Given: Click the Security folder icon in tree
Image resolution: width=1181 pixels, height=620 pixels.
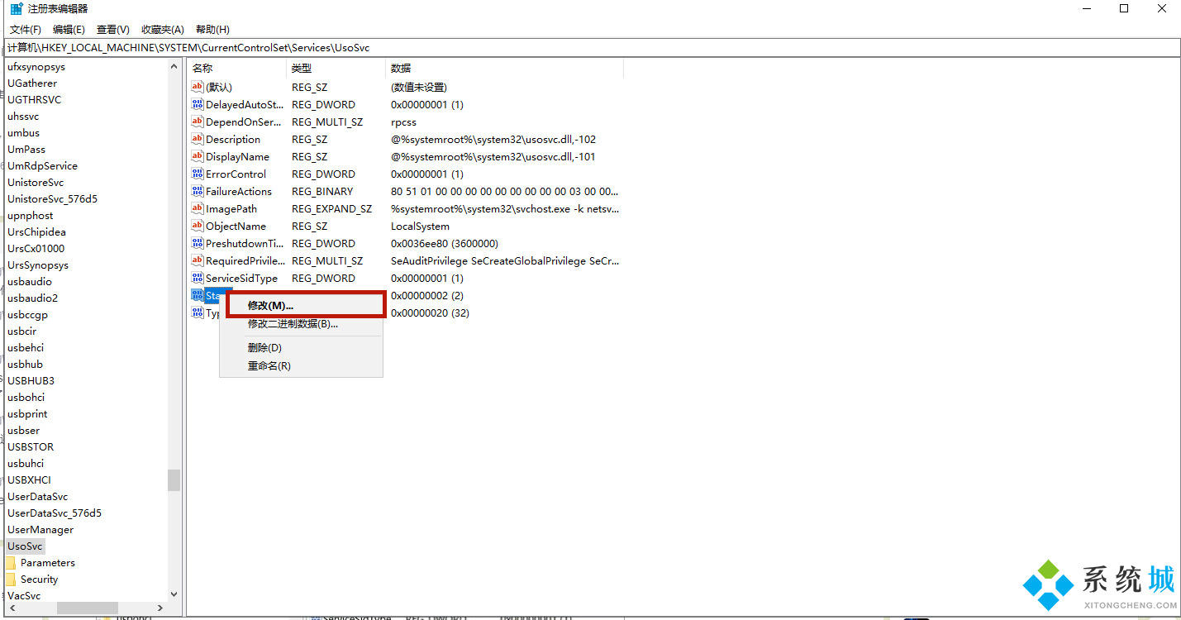Looking at the screenshot, I should [x=12, y=579].
